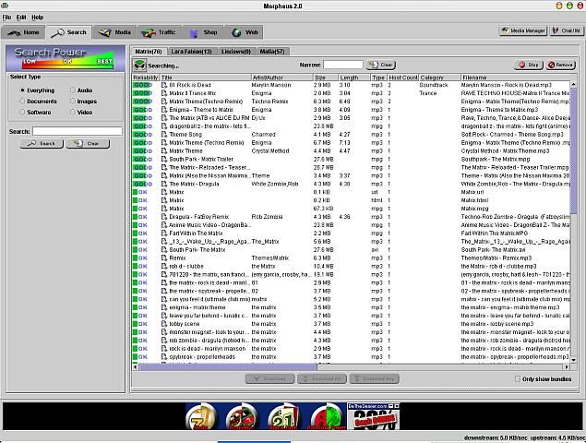Click the Morpheus head icon beside Searching
Viewport: 586px width, 443px height.
click(139, 66)
